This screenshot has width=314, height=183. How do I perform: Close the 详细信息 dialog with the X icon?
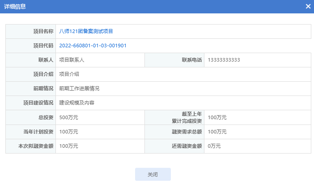click(x=308, y=6)
